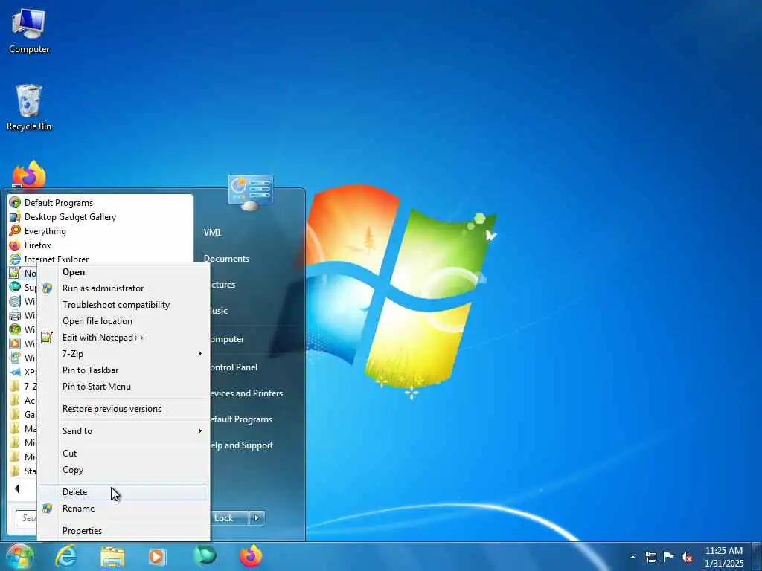Open Windows Explorer from the taskbar
Viewport: 762px width, 571px height.
click(112, 557)
